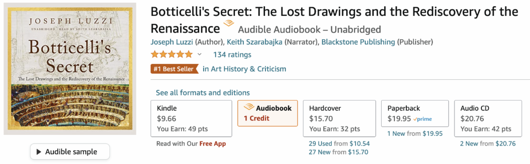Click the prime badge in Paperback box
This screenshot has width=530, height=164.
pyautogui.click(x=423, y=119)
